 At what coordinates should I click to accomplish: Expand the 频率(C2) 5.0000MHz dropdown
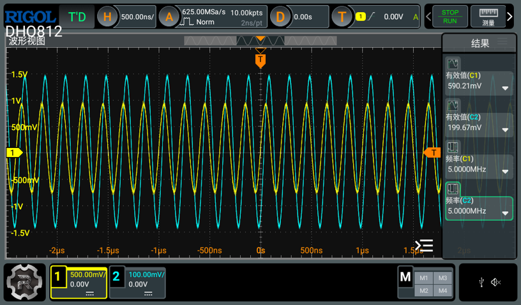505,213
